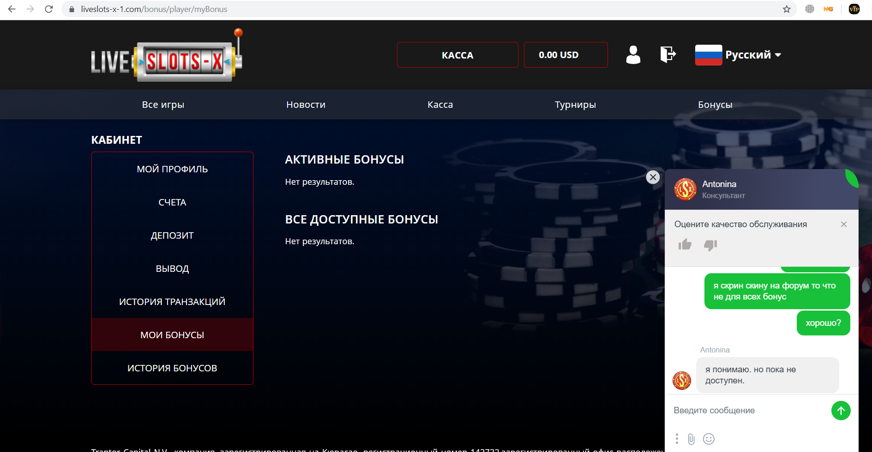Close the chat widget round X
Viewport: 872px width, 452px height.
[653, 177]
